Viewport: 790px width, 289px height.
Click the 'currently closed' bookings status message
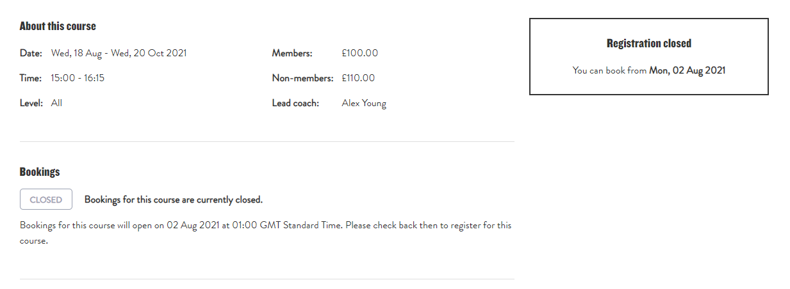click(174, 199)
